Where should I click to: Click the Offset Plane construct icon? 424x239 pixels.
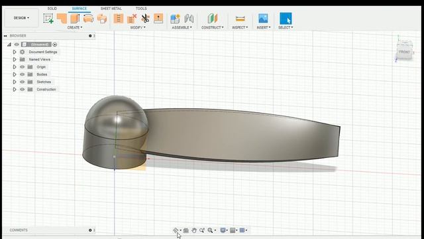pos(213,19)
